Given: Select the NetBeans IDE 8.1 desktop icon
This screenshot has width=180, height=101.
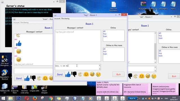Looking at the screenshot, I should point(5,88).
